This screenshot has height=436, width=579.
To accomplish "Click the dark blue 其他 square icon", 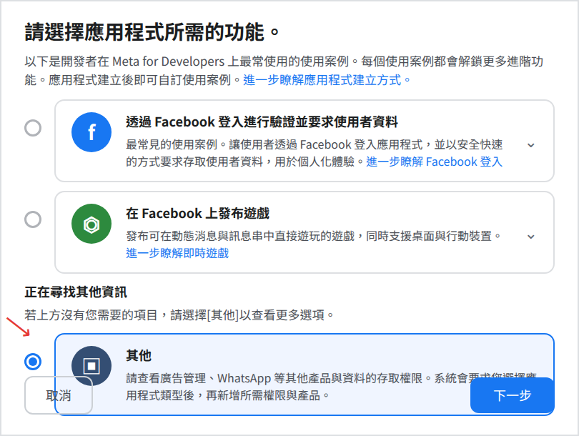I will (x=91, y=366).
